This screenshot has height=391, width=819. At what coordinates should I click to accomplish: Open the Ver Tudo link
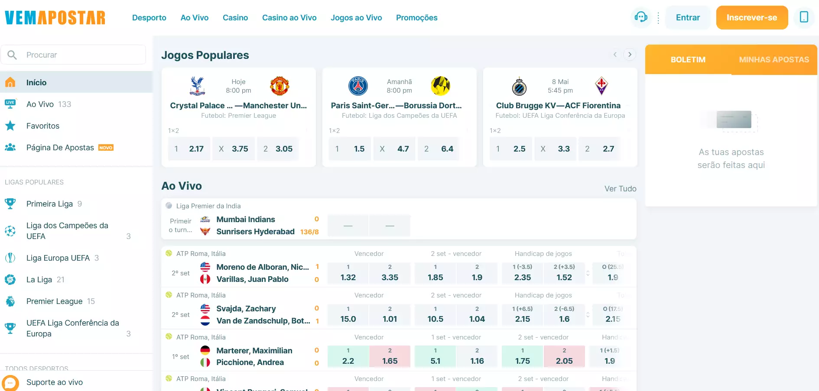(x=620, y=189)
